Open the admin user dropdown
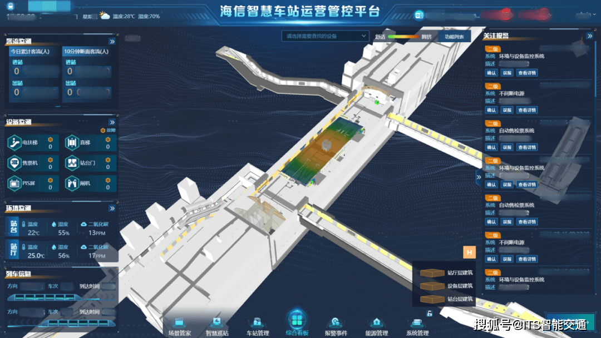The image size is (601, 338). point(585,14)
